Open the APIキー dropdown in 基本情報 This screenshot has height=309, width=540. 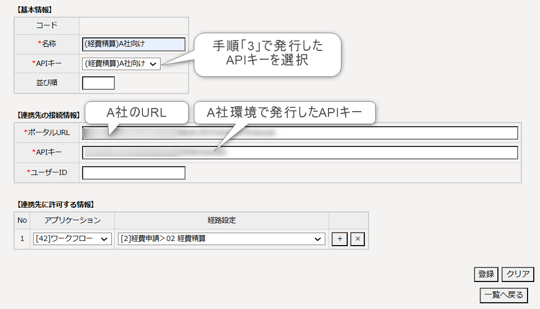click(121, 63)
